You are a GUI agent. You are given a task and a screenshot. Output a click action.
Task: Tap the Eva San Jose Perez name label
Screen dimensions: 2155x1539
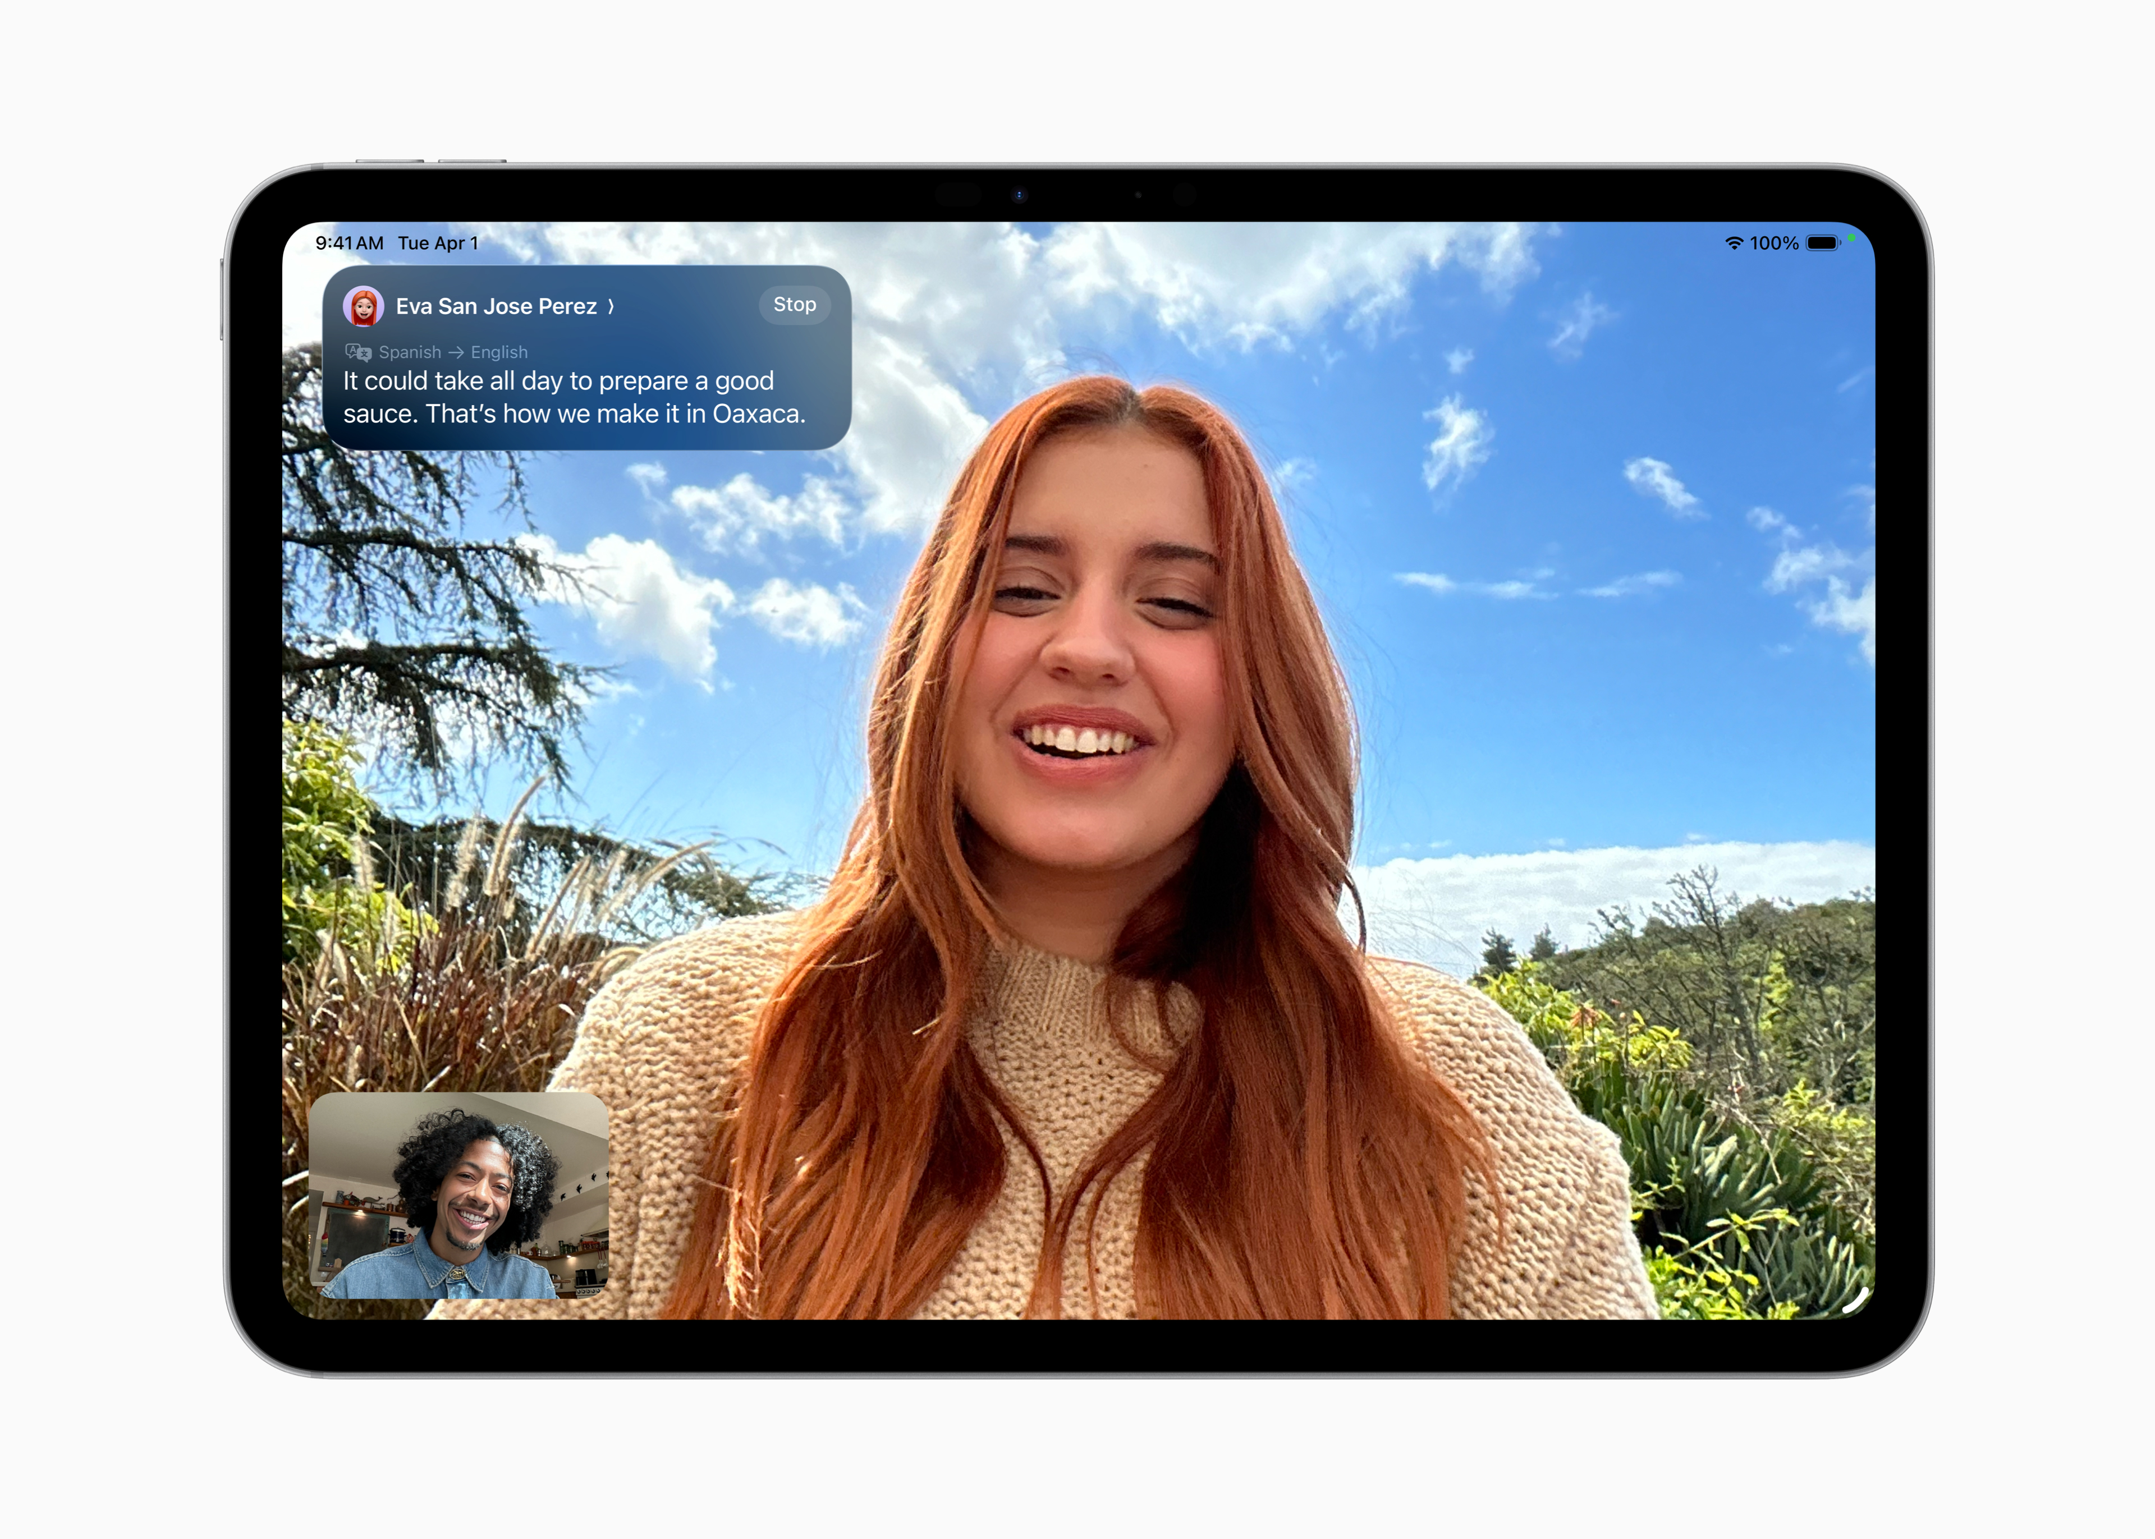pyautogui.click(x=496, y=306)
